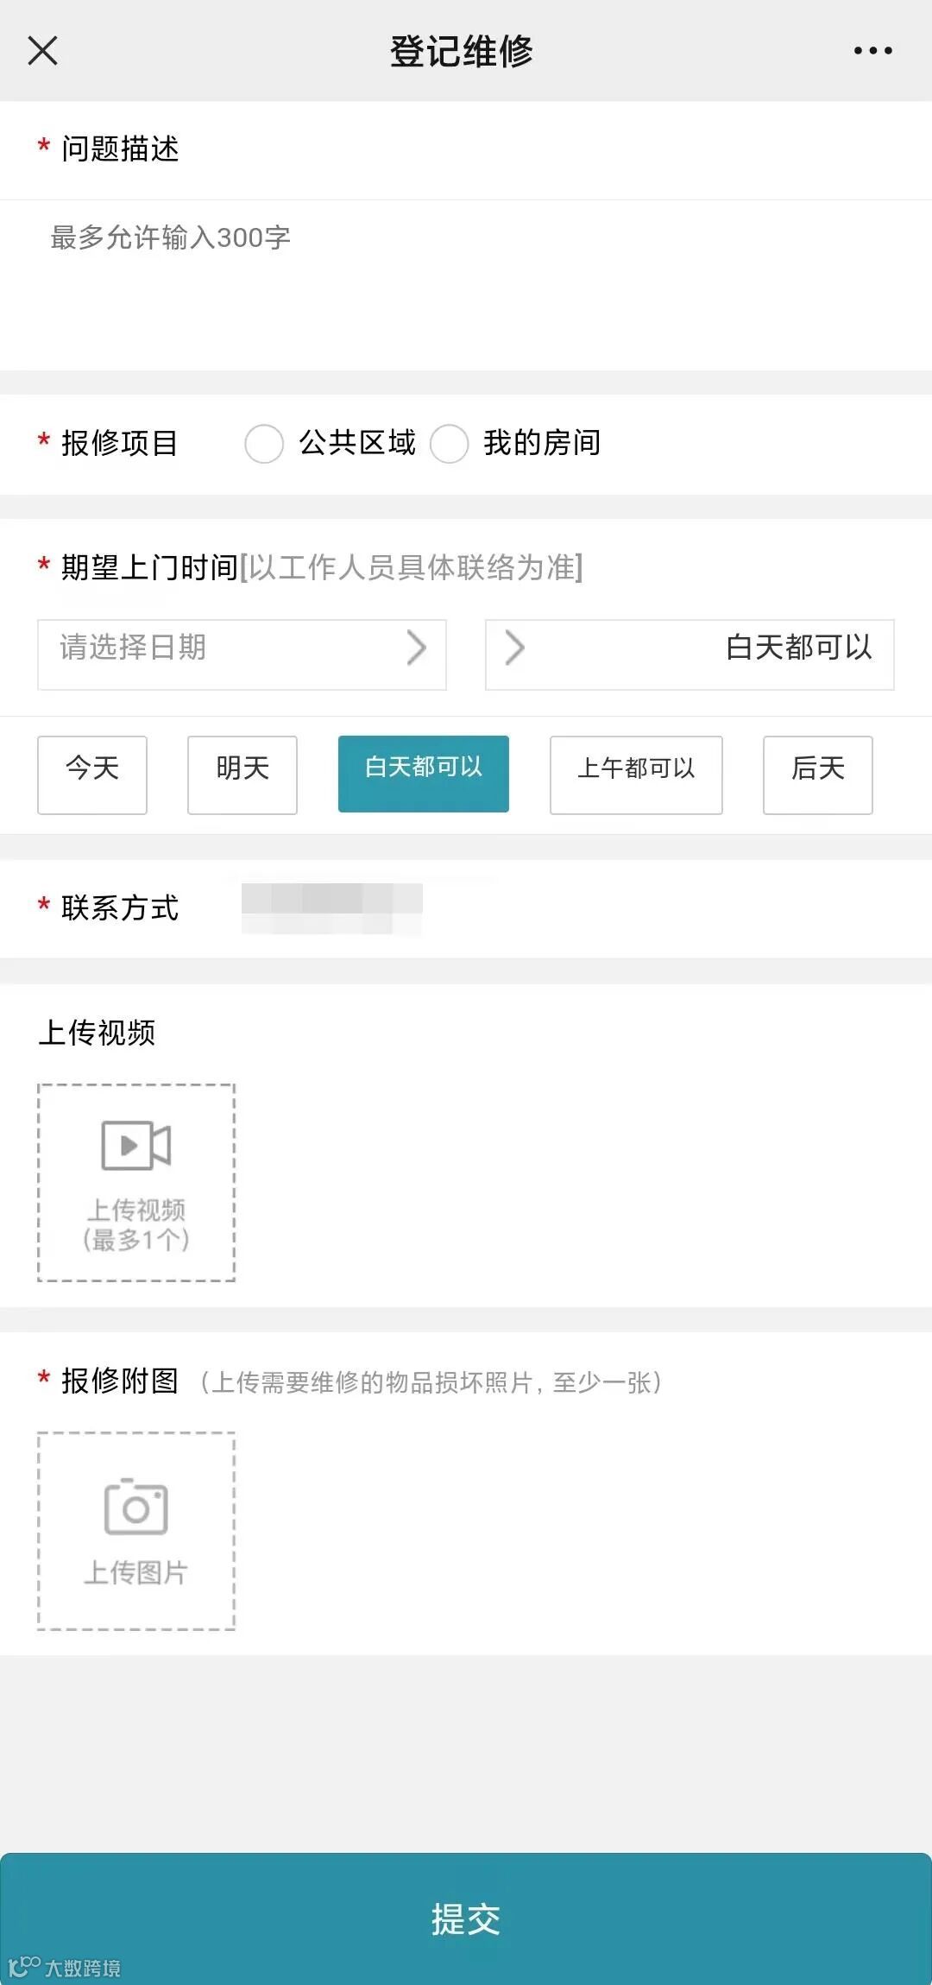Click the 上传视频 (最多1个) placeholder text

pyautogui.click(x=136, y=1225)
